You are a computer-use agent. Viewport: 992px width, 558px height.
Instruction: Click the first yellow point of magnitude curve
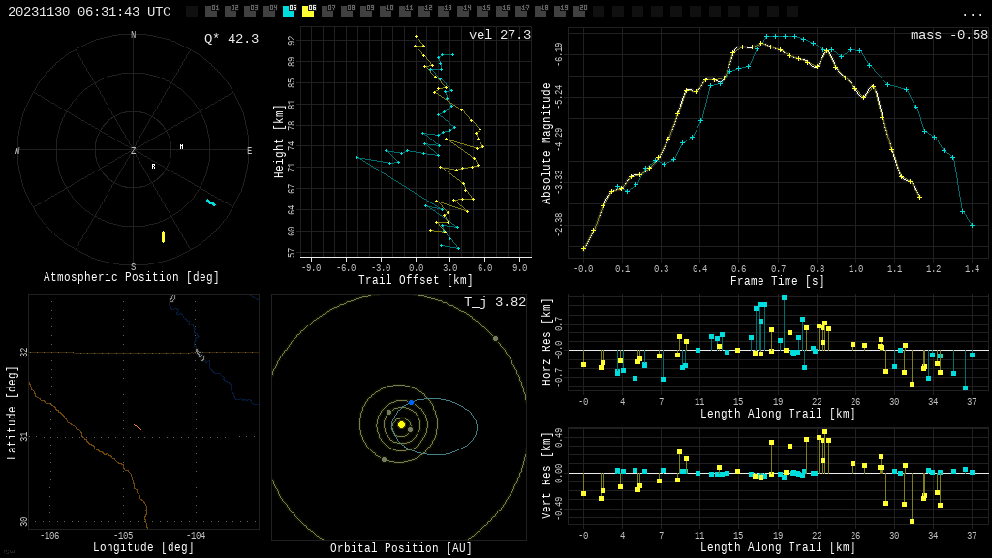pyautogui.click(x=583, y=249)
